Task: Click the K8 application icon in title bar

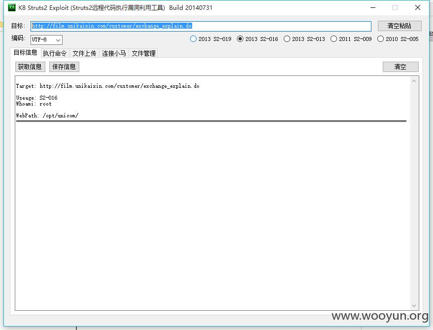Action: pyautogui.click(x=12, y=7)
